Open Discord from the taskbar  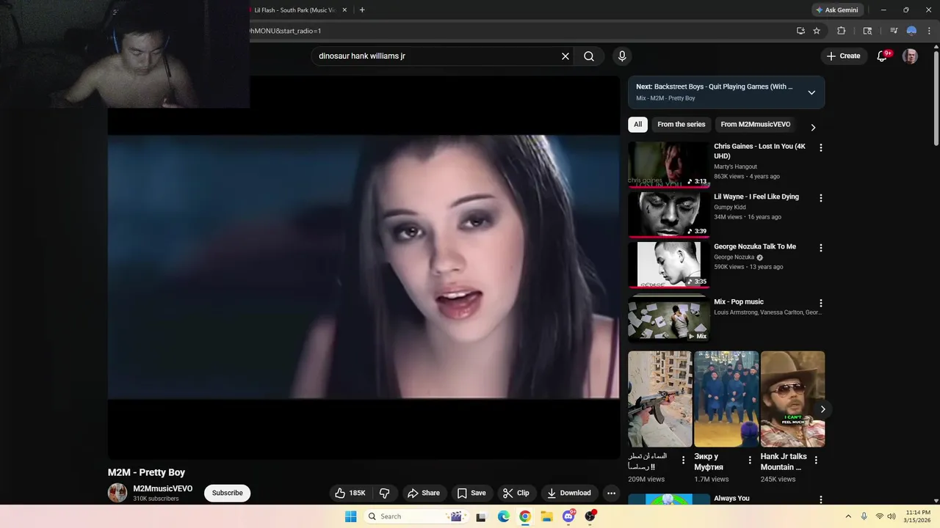pos(569,517)
